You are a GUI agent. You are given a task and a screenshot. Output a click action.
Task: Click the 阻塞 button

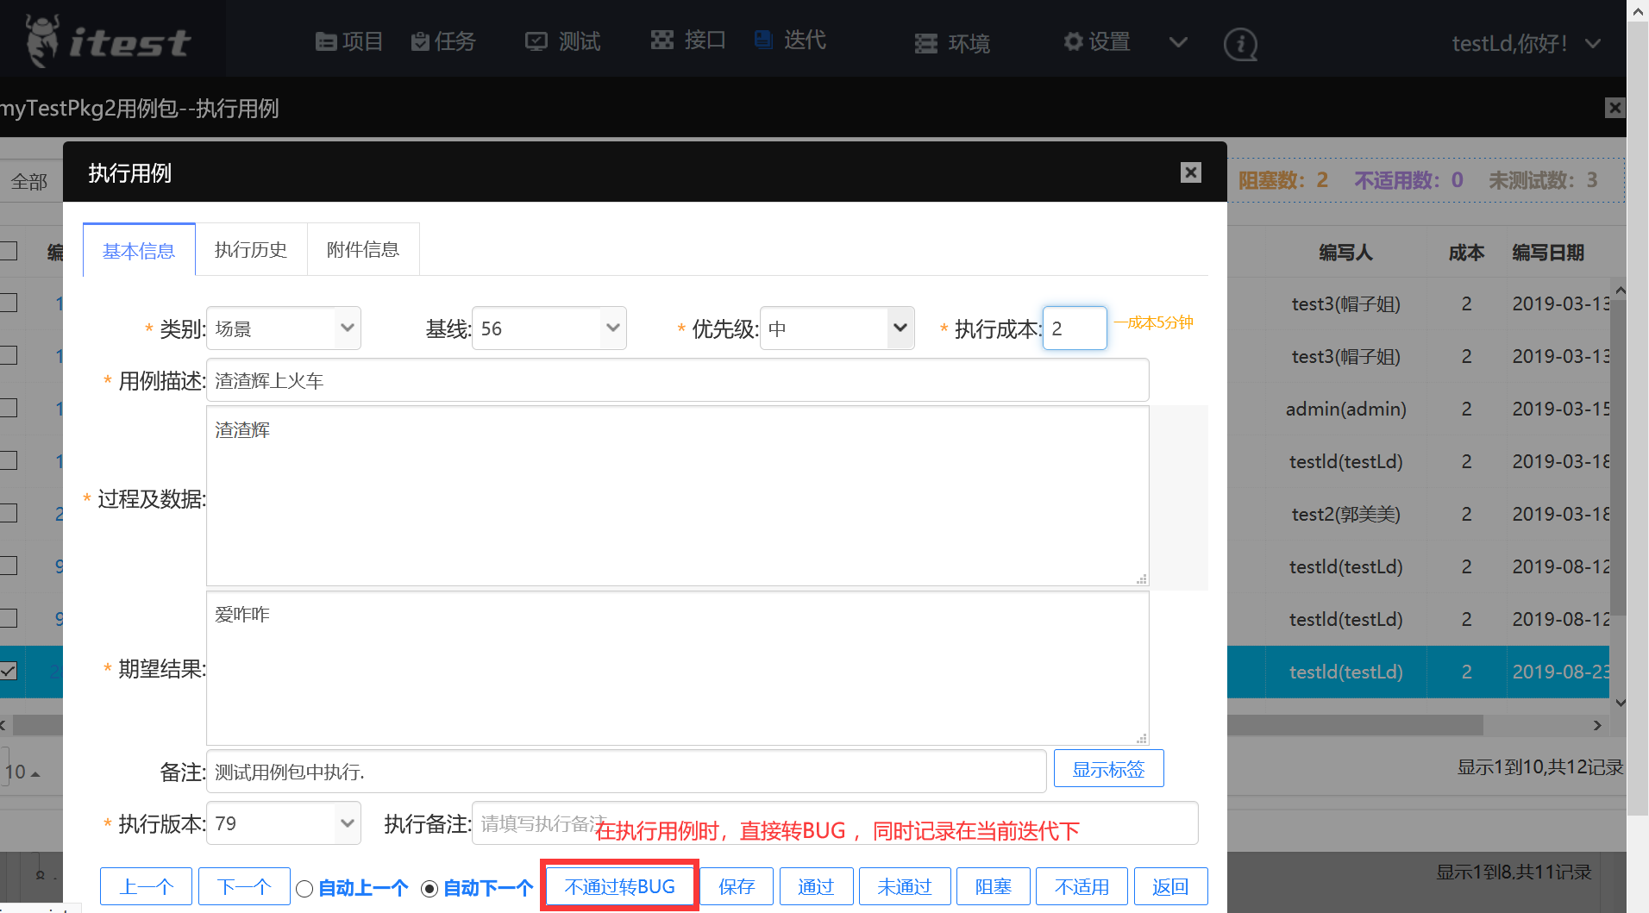pyautogui.click(x=994, y=886)
